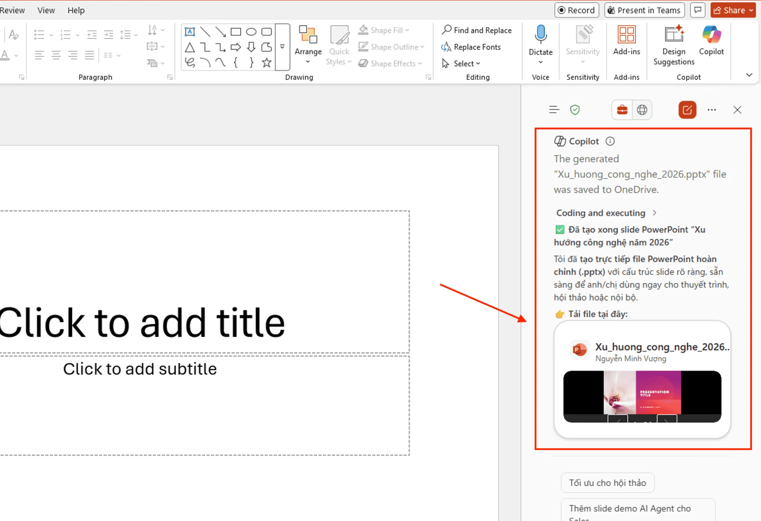Screen dimensions: 761x521
Task: Open the Help ribbon tab
Action: [x=76, y=10]
